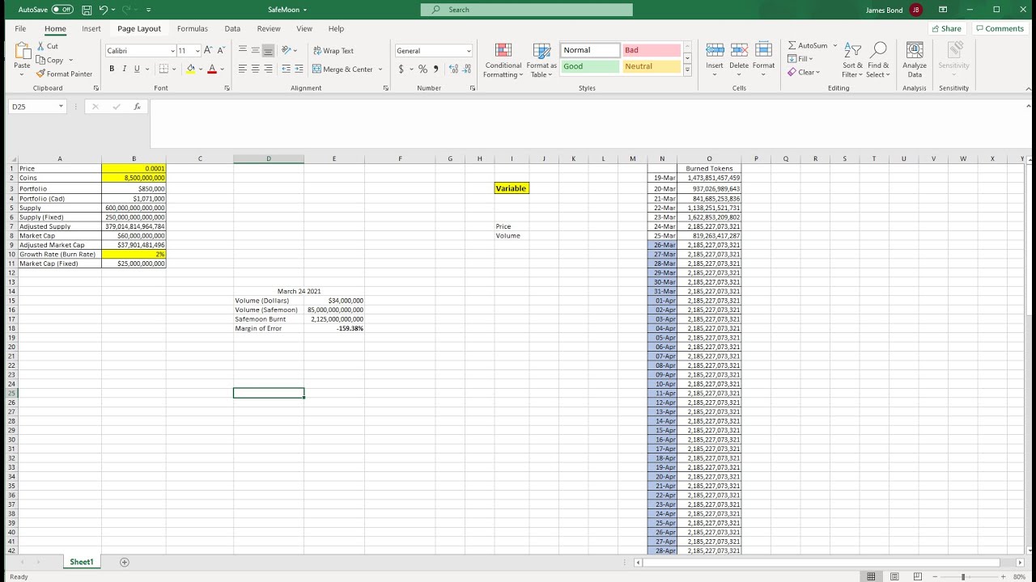Image resolution: width=1036 pixels, height=582 pixels.
Task: Open the font size dropdown
Action: click(x=197, y=50)
